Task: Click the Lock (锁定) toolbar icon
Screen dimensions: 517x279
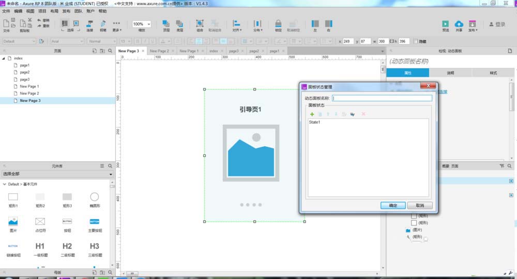Action: [x=278, y=24]
